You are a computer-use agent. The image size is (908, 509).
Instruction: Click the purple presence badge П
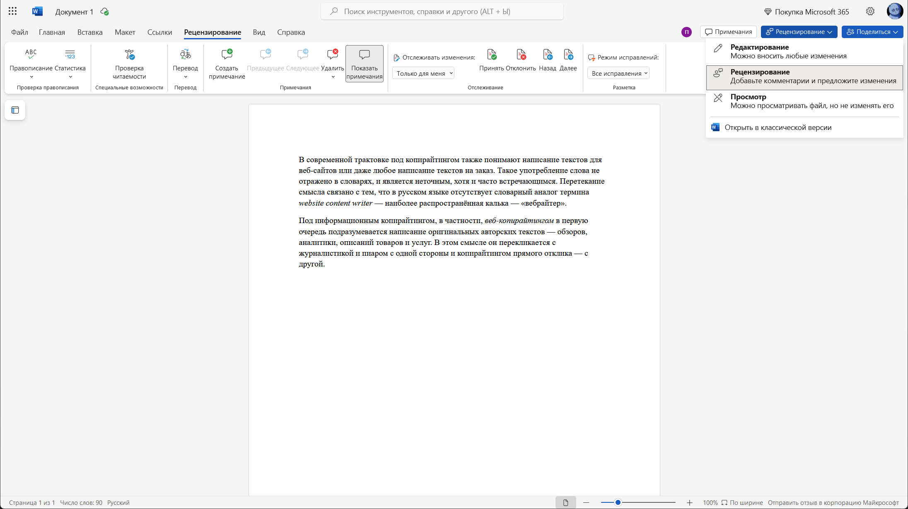pos(686,32)
